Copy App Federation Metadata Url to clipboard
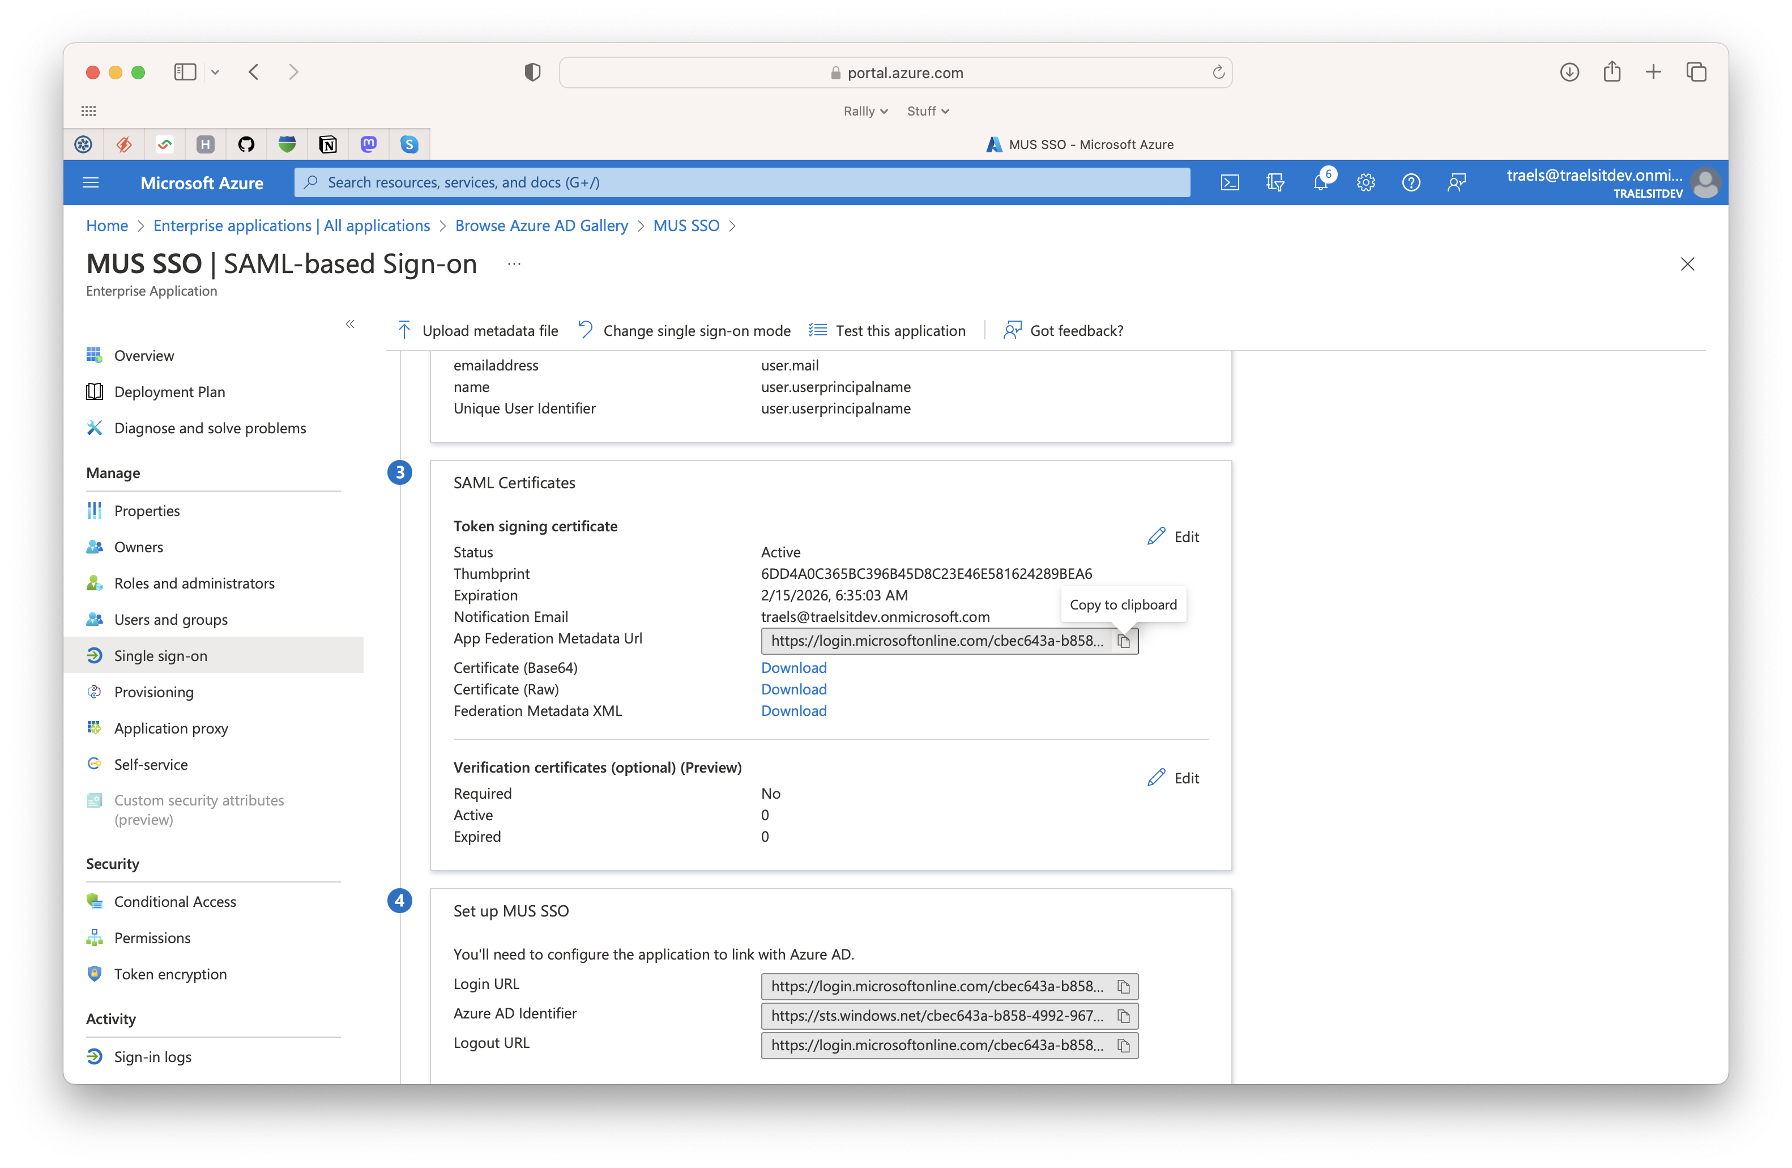The width and height of the screenshot is (1792, 1168). click(1123, 641)
